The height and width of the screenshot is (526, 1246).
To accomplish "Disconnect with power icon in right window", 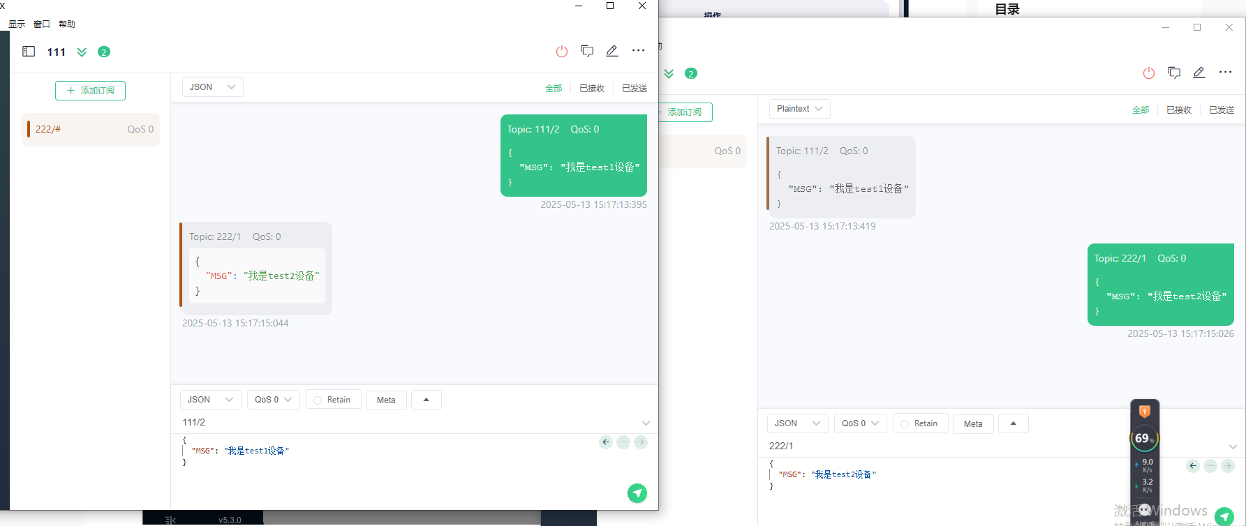I will [x=1149, y=73].
